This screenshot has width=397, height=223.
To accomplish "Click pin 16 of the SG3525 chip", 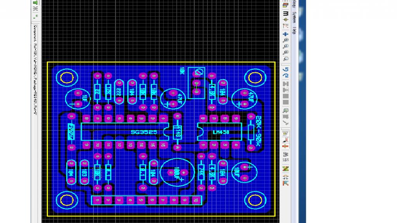I will pos(163,145).
